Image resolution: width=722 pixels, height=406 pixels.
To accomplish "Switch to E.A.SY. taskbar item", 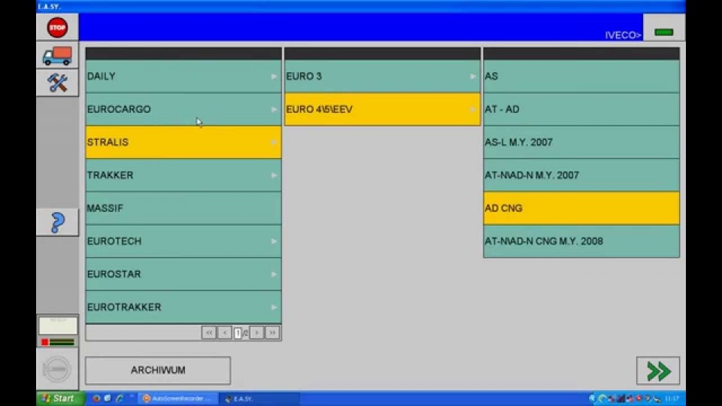I will pyautogui.click(x=259, y=398).
